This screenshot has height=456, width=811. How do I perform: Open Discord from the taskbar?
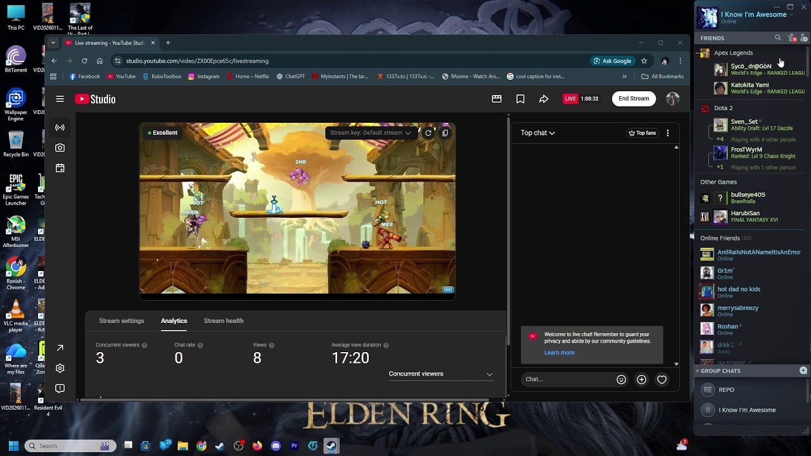click(276, 446)
